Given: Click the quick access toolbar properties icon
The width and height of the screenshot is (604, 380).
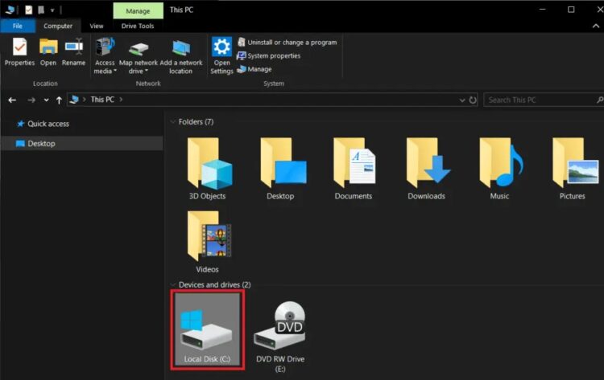Looking at the screenshot, I should point(29,10).
